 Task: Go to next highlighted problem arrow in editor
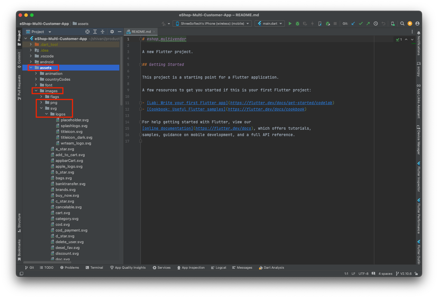[x=412, y=39]
